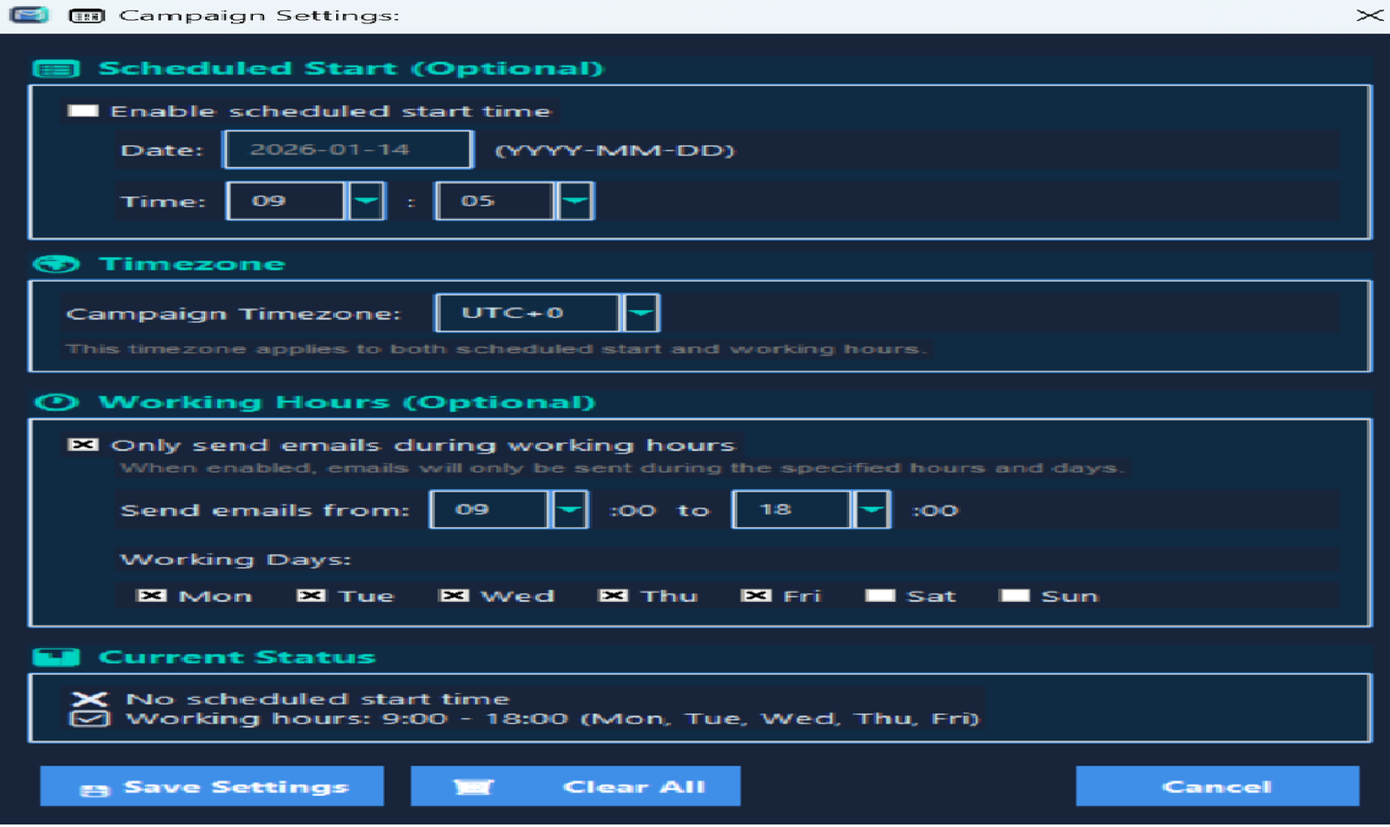1390x827 pixels.
Task: Click the mail app icon in title bar
Action: 29,16
